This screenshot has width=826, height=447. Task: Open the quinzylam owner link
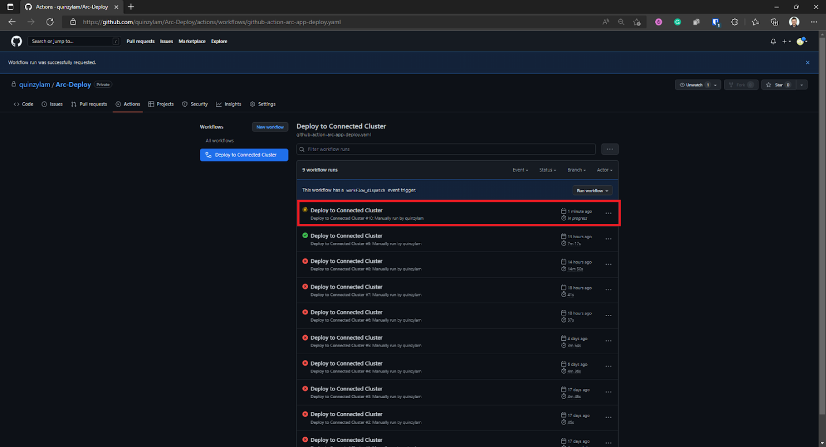point(35,84)
